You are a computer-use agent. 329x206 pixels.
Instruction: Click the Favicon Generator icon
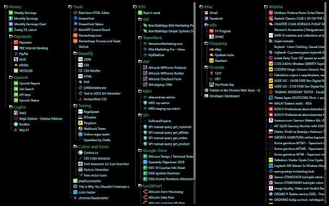(80, 169)
